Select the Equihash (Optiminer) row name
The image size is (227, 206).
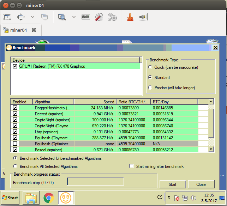pos(53,144)
